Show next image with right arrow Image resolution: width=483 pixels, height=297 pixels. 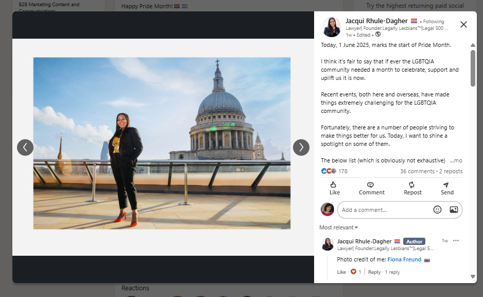pyautogui.click(x=301, y=147)
